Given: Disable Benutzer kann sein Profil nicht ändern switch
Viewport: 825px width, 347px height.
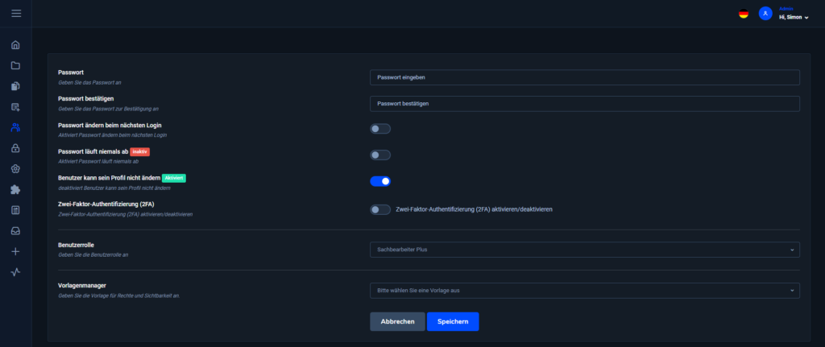Looking at the screenshot, I should click(x=380, y=181).
